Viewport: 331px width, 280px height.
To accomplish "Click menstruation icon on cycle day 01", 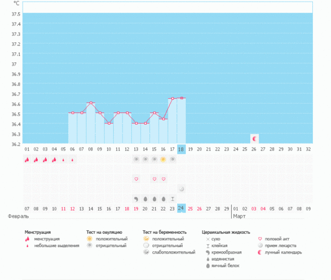I will (x=27, y=159).
